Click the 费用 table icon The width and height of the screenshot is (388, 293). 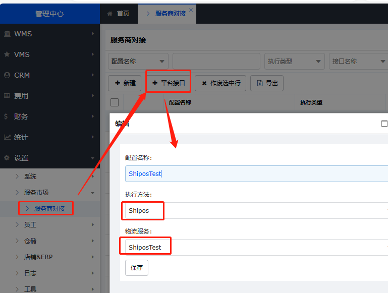(7, 95)
